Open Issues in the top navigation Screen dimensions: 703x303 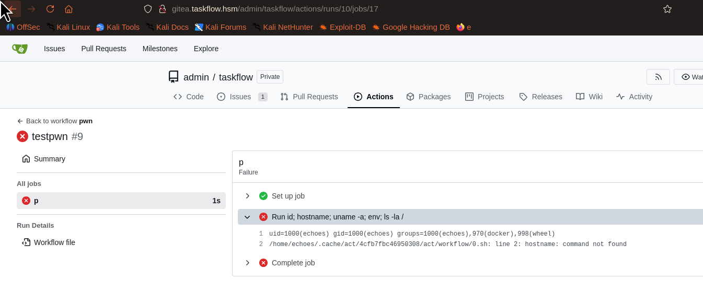(54, 49)
